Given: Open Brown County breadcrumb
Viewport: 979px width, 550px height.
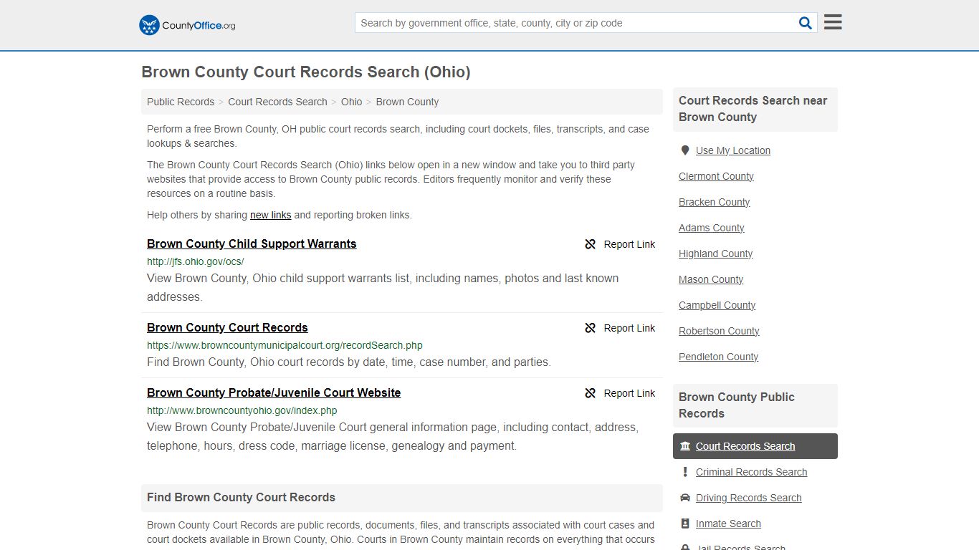Looking at the screenshot, I should (407, 102).
